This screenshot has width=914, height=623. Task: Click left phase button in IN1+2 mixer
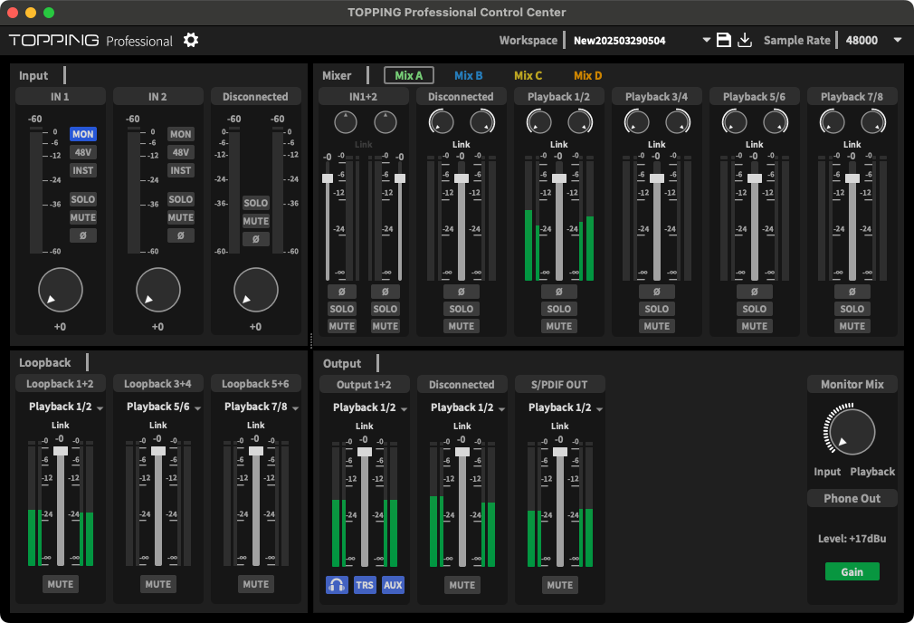pyautogui.click(x=341, y=291)
